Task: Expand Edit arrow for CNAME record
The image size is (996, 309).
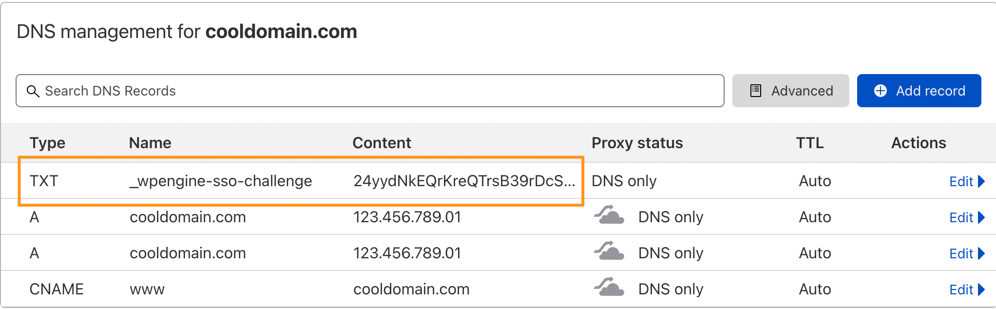Action: [x=981, y=290]
